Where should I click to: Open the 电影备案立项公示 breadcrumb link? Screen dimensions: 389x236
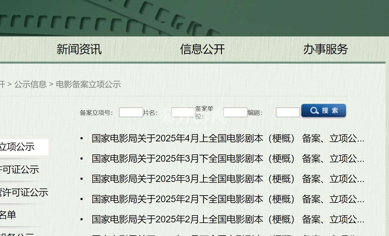[89, 84]
